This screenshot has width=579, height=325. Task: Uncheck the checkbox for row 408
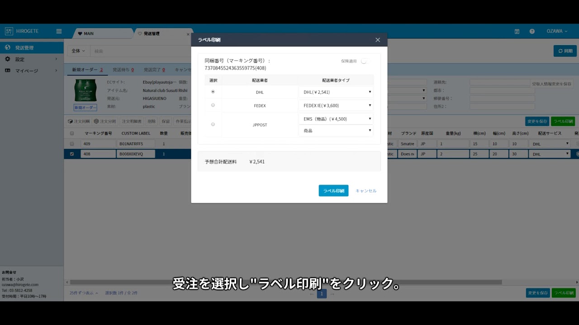[72, 154]
